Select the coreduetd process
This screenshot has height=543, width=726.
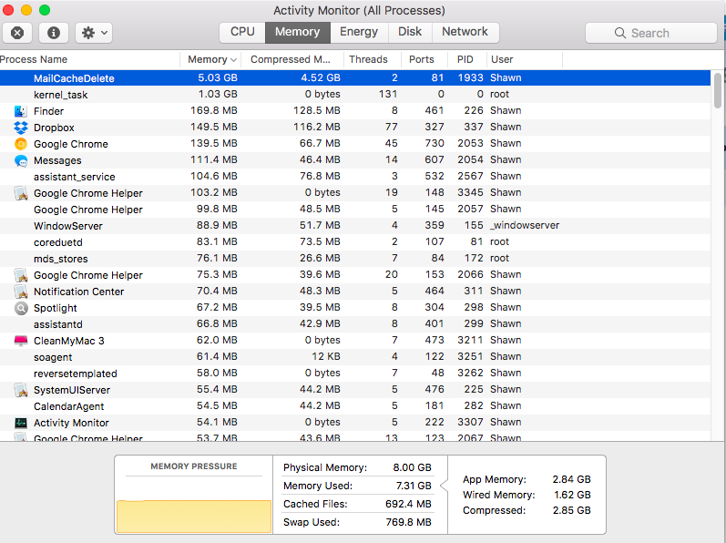pos(355,242)
